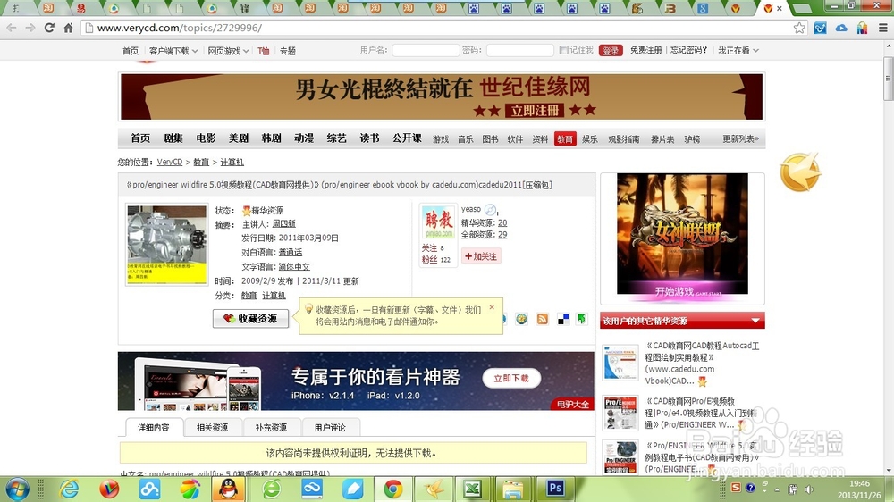
Task: Click the 用户名 input field
Action: (426, 51)
